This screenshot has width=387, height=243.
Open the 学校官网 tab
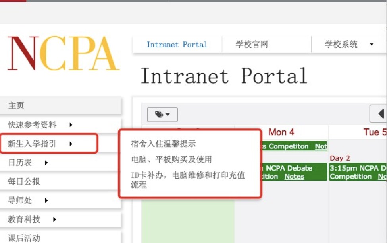[252, 45]
